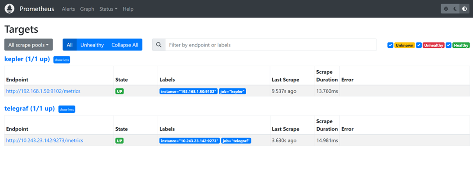Select the browser-preferred theme contrast icon
Screen dimensions: 473x179
point(464,9)
